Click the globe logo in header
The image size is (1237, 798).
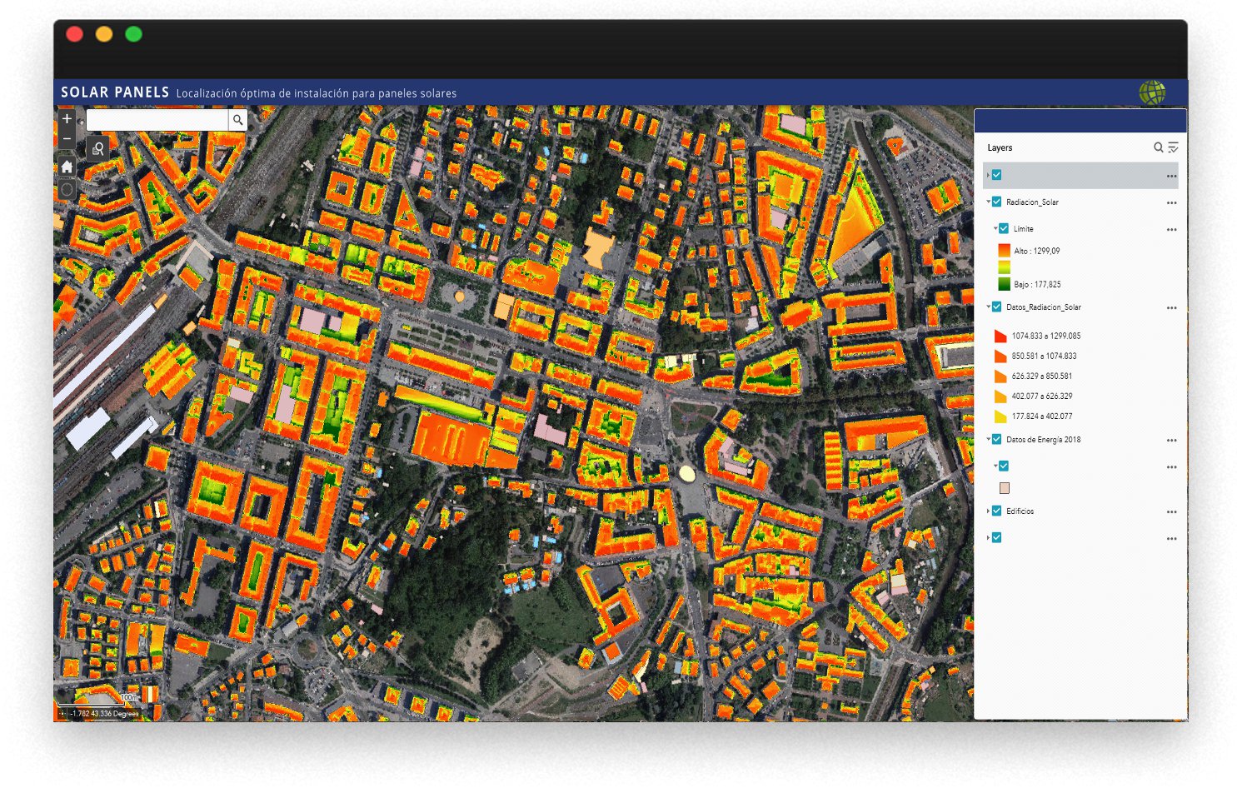1152,92
